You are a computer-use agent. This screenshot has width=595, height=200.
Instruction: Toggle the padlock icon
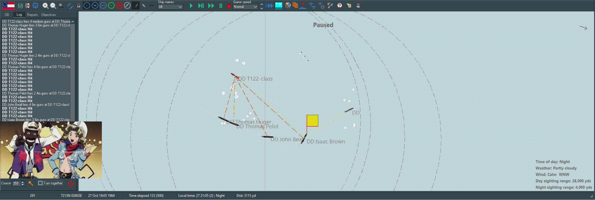pos(79,6)
